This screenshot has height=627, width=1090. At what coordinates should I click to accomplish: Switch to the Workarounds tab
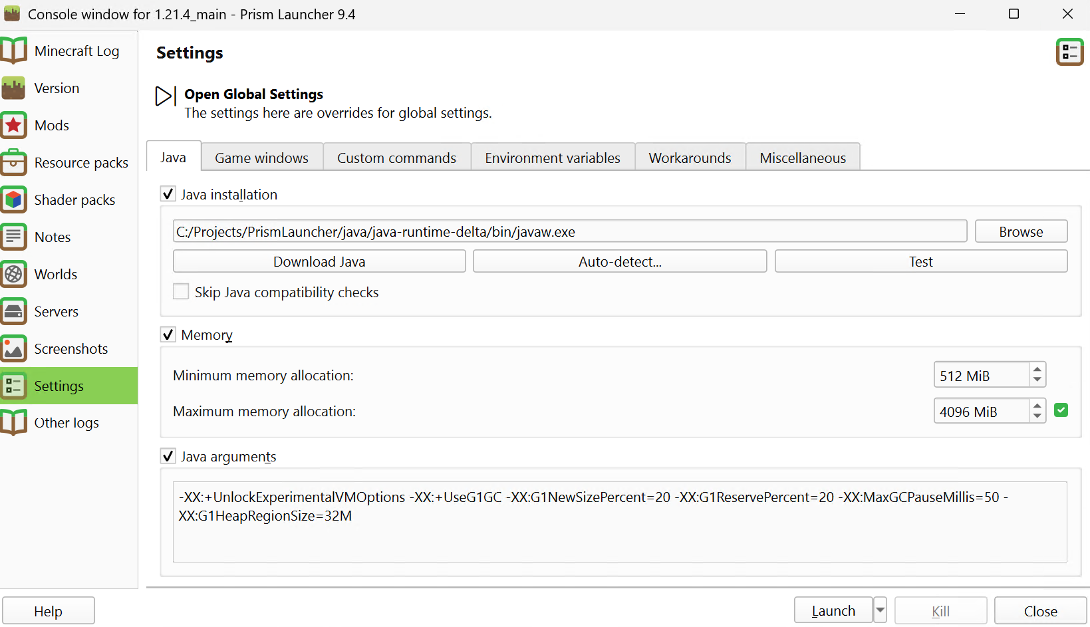click(x=690, y=158)
